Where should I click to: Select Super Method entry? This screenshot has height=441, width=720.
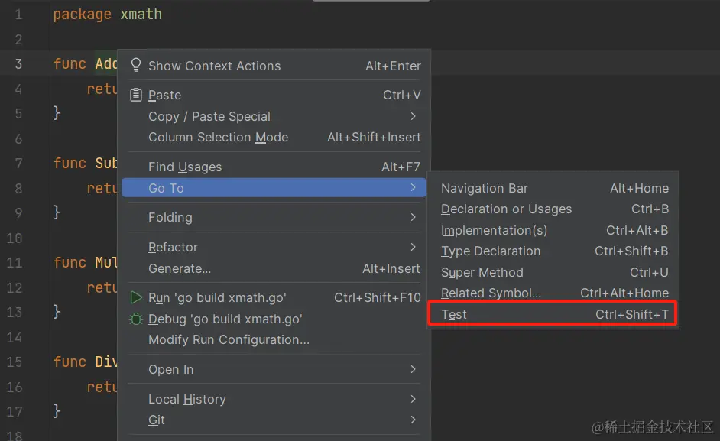pyautogui.click(x=482, y=272)
